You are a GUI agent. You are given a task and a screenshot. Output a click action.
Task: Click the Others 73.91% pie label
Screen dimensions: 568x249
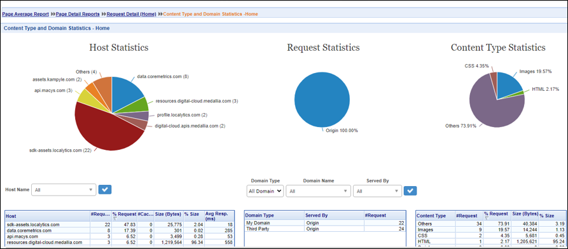(460, 126)
